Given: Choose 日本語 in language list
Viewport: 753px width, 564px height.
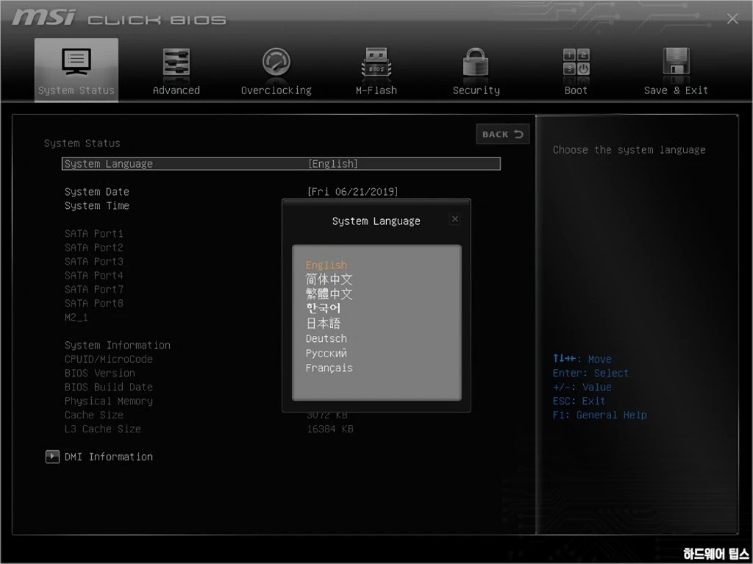Looking at the screenshot, I should click(x=324, y=323).
